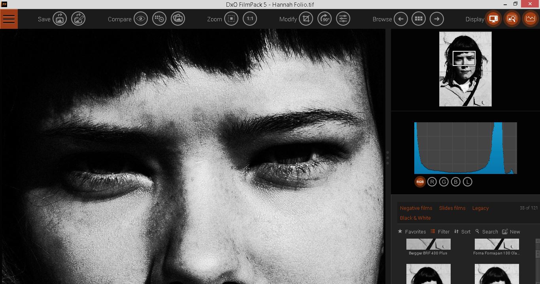Click the Compare toolbar label
This screenshot has height=284, width=540.
tap(119, 19)
